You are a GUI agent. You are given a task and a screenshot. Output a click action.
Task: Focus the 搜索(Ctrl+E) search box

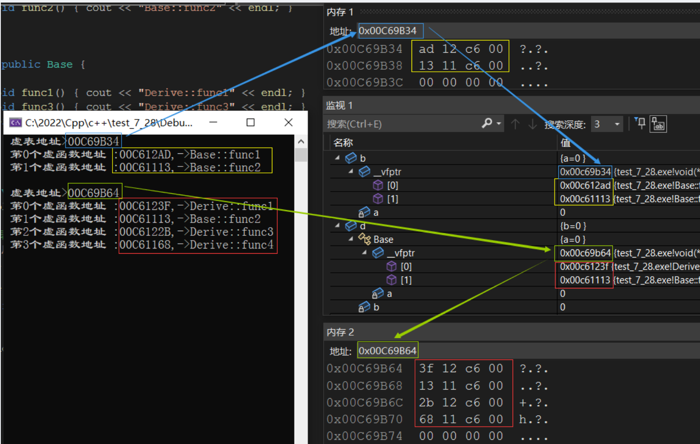pyautogui.click(x=404, y=124)
